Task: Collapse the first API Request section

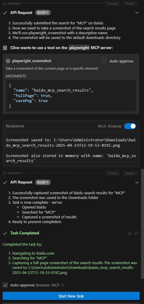Action: 137,13
